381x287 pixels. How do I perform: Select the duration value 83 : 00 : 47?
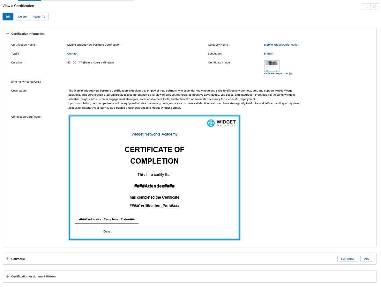(75, 63)
